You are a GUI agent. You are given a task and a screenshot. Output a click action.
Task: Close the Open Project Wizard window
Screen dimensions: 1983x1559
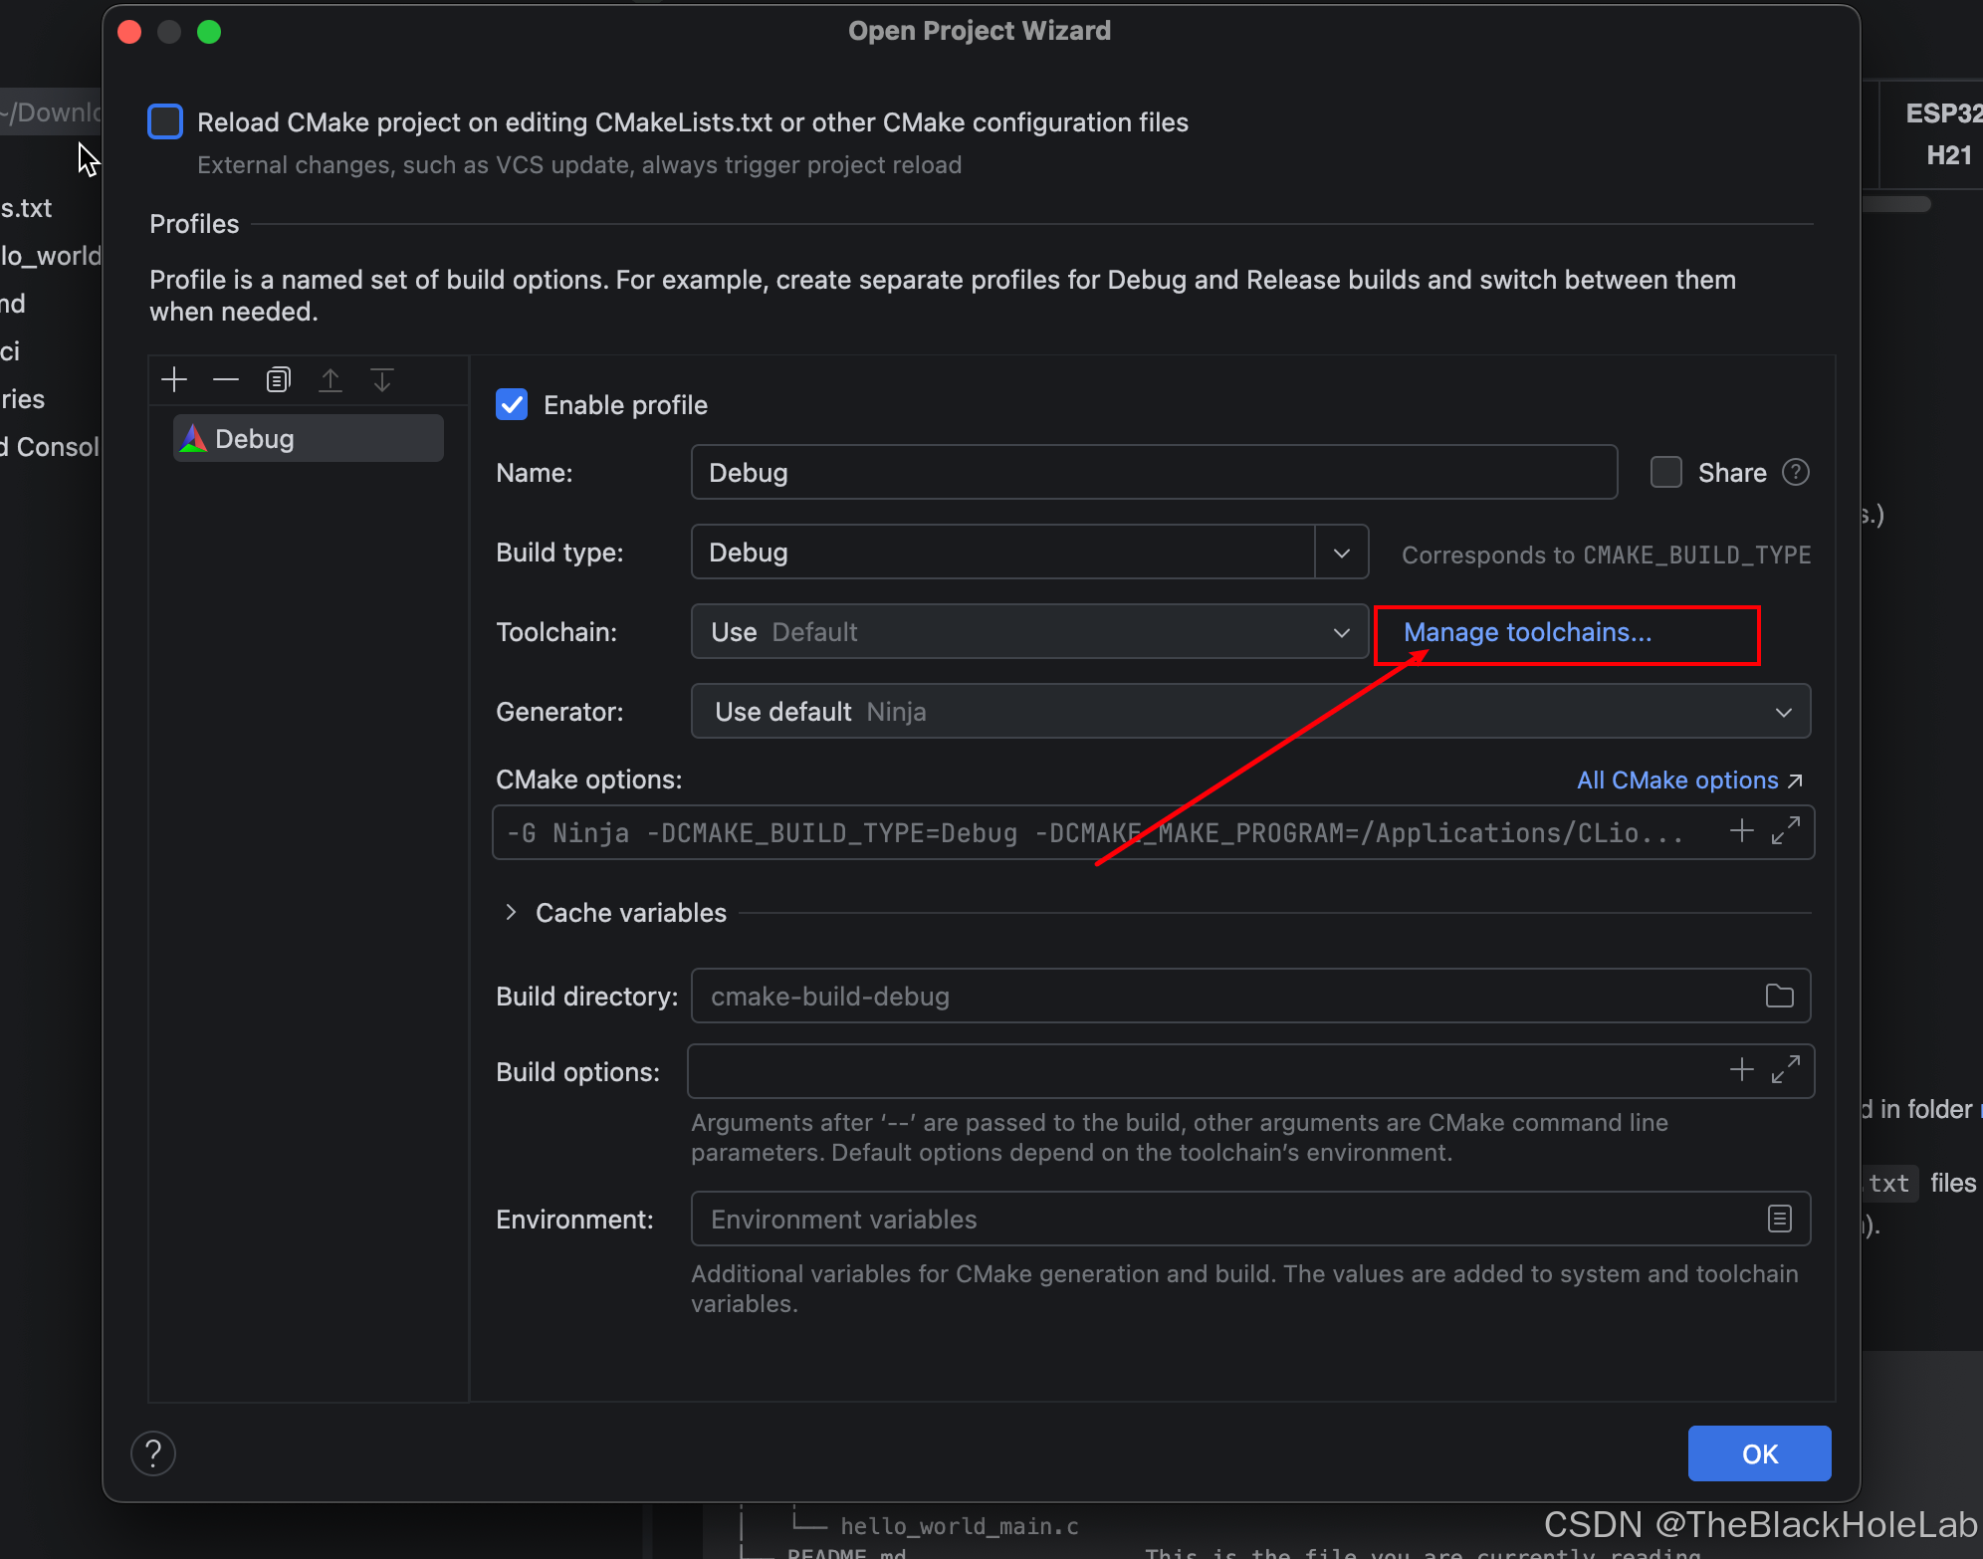click(129, 32)
